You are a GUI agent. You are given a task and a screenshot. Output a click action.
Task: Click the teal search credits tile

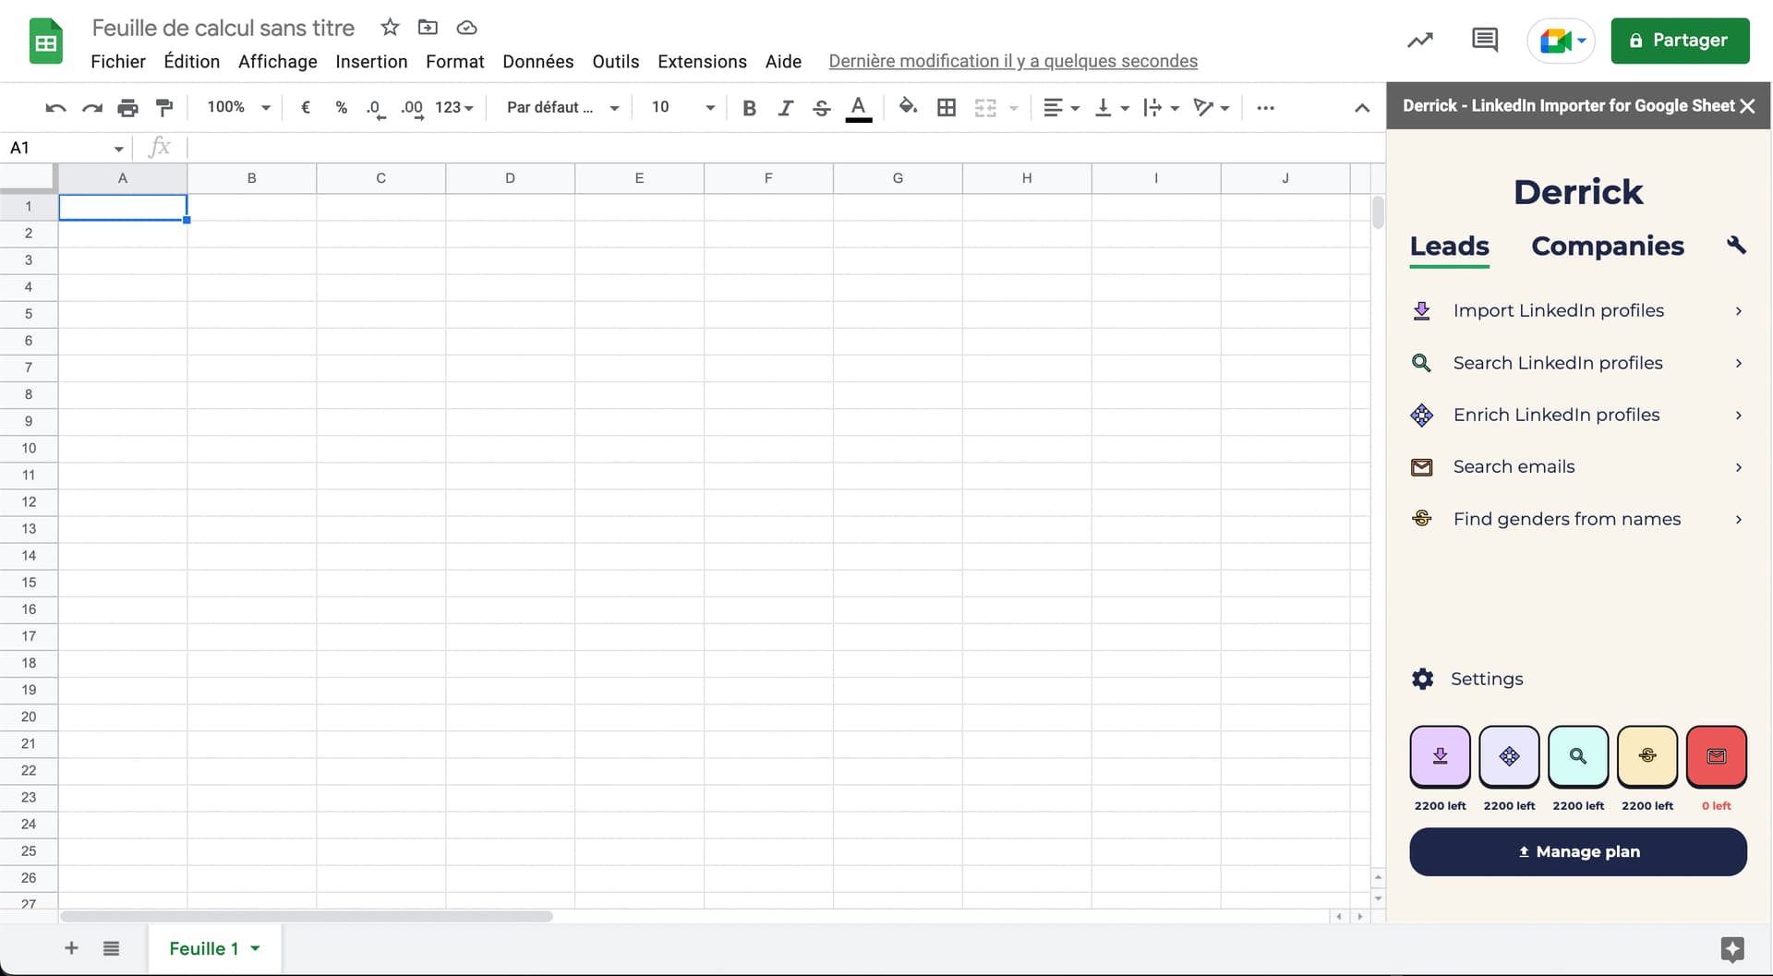coord(1578,757)
